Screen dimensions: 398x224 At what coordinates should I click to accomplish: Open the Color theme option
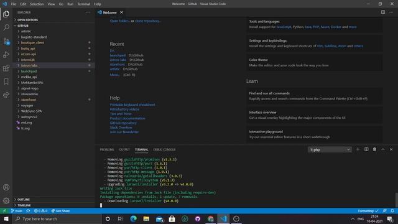(315, 62)
